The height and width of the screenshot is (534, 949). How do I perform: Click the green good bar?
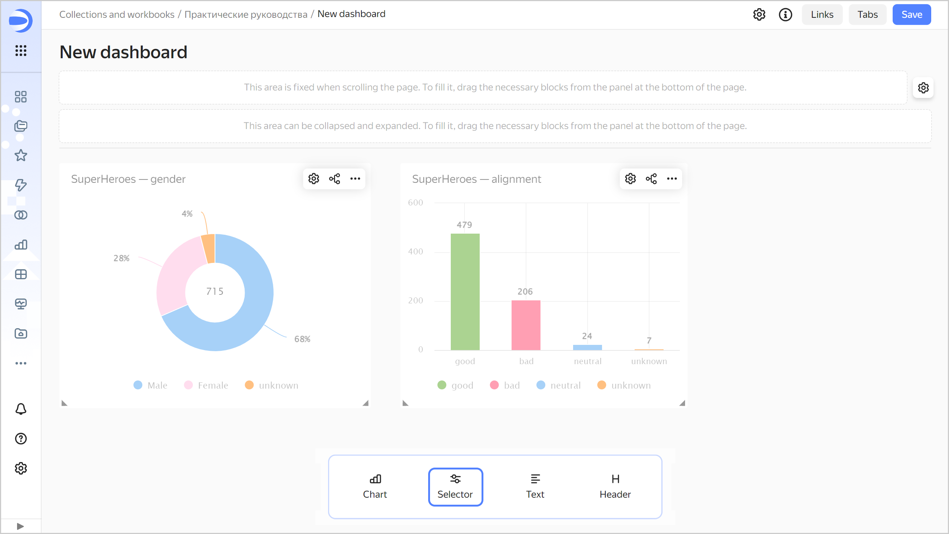(x=465, y=291)
